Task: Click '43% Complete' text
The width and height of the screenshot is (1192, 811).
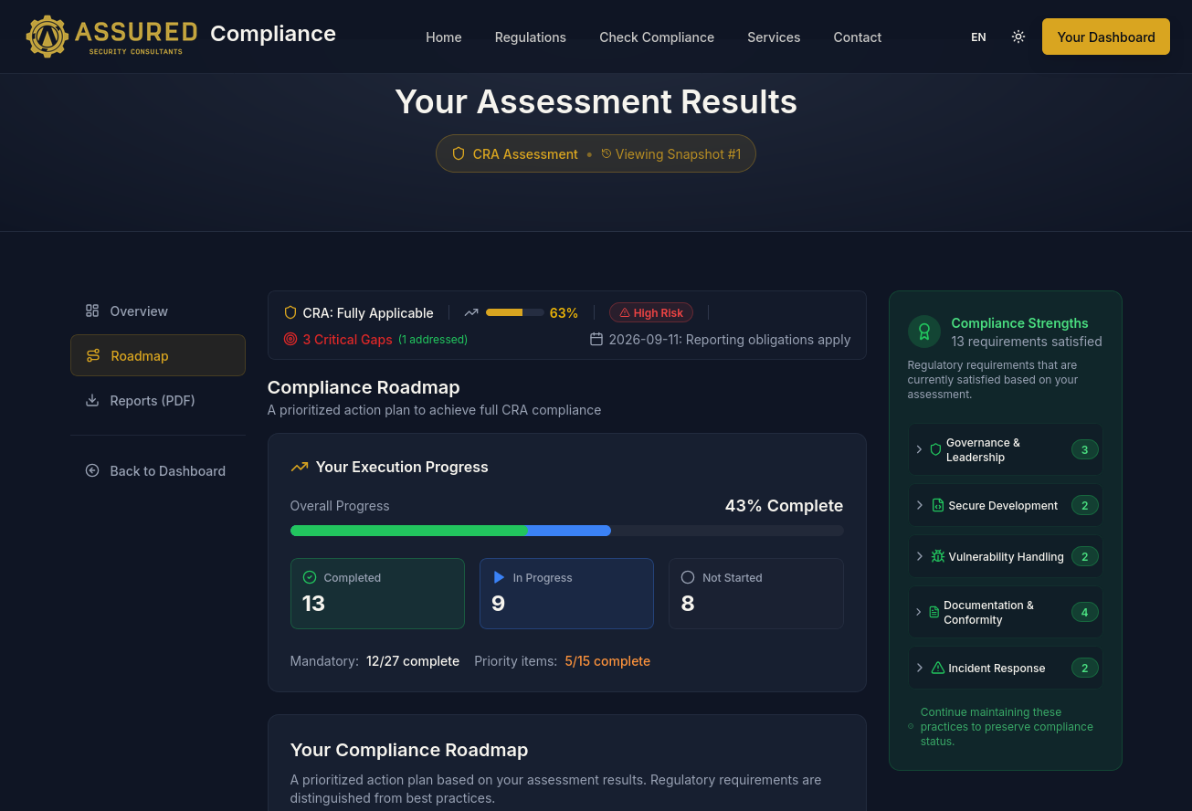Action: point(784,506)
